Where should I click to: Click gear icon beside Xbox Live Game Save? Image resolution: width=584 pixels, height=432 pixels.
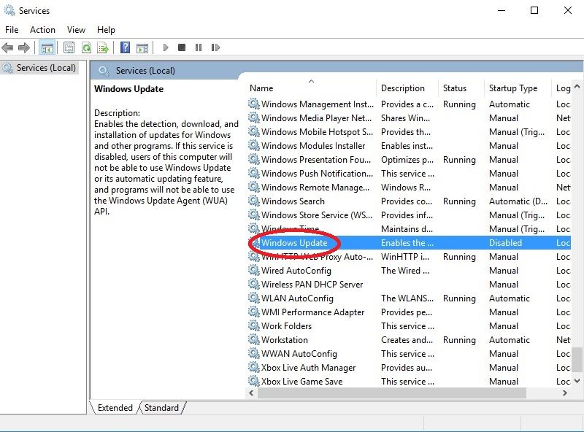pyautogui.click(x=253, y=381)
